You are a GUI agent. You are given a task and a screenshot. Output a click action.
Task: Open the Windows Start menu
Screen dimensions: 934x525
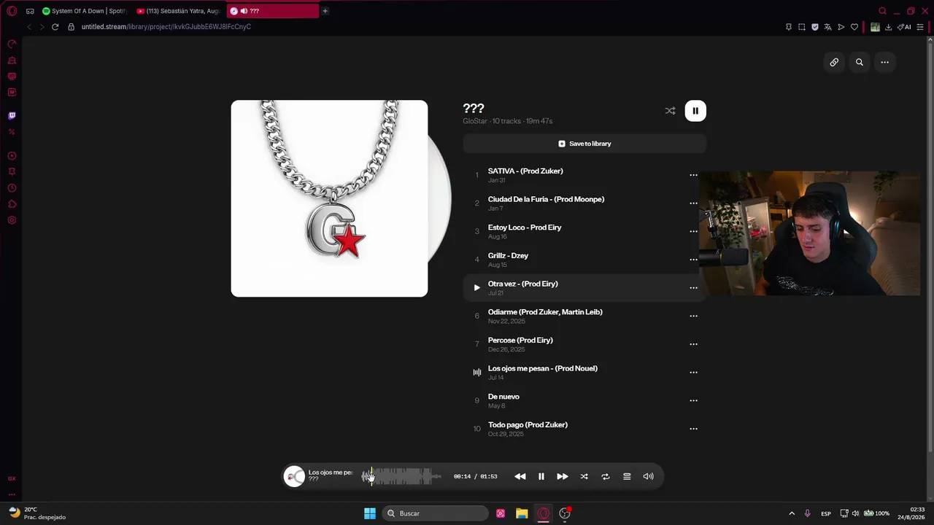pos(370,513)
